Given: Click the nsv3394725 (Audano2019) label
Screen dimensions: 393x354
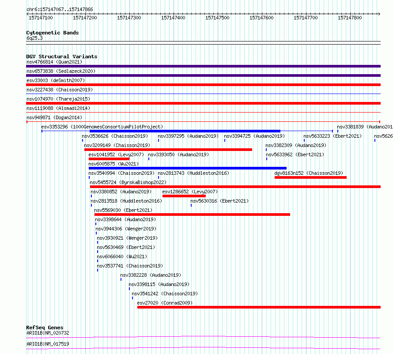Looking at the screenshot, I should [x=254, y=136].
